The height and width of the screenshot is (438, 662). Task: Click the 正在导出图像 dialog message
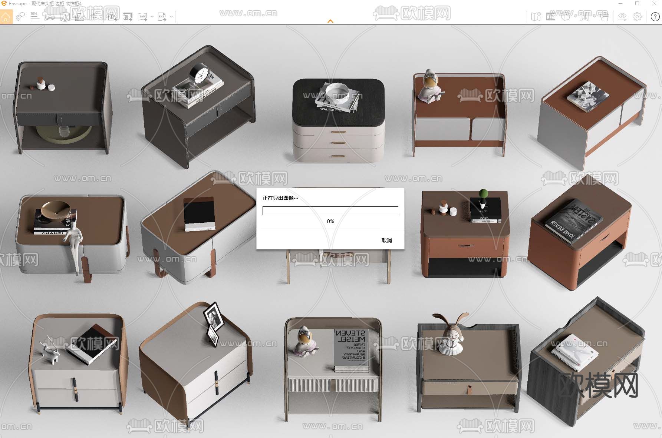280,198
